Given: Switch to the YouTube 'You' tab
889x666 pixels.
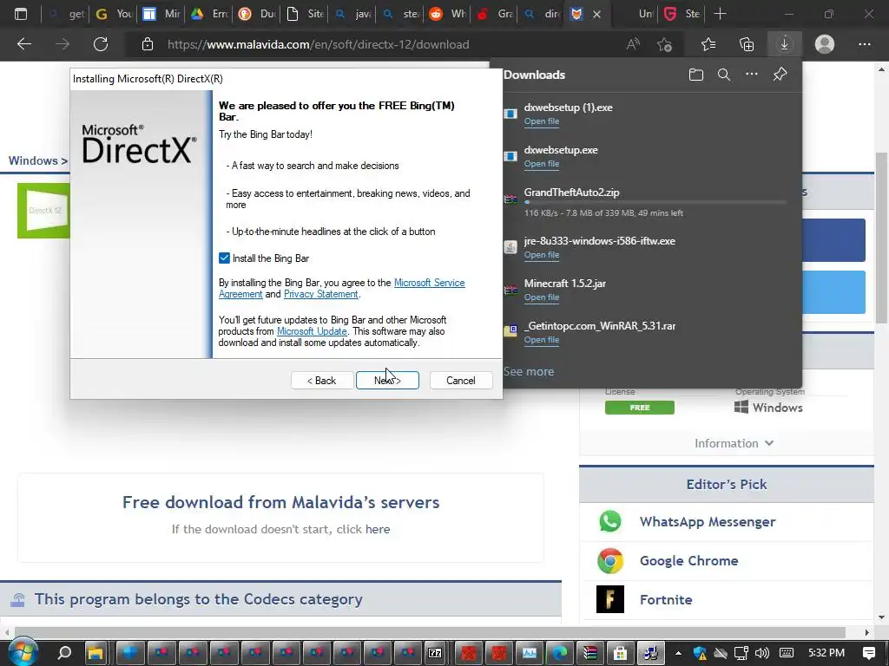Looking at the screenshot, I should click(114, 14).
